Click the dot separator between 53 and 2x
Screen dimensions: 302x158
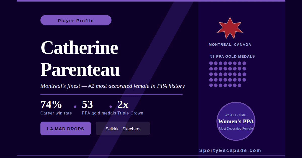tap(111, 107)
